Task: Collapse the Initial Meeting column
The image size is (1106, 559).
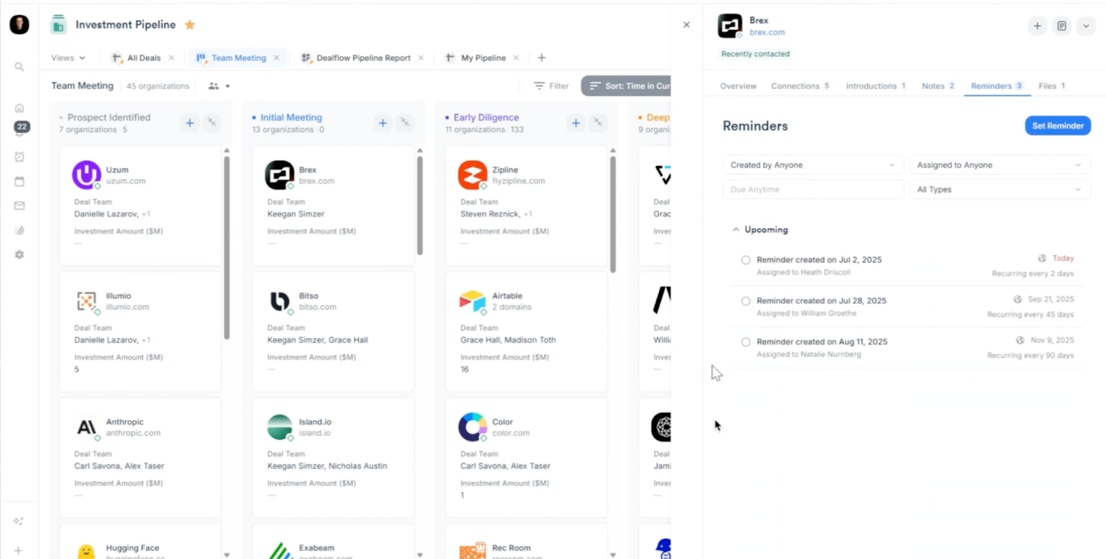Action: click(405, 122)
